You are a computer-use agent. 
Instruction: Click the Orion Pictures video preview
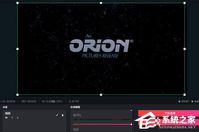[101, 49]
